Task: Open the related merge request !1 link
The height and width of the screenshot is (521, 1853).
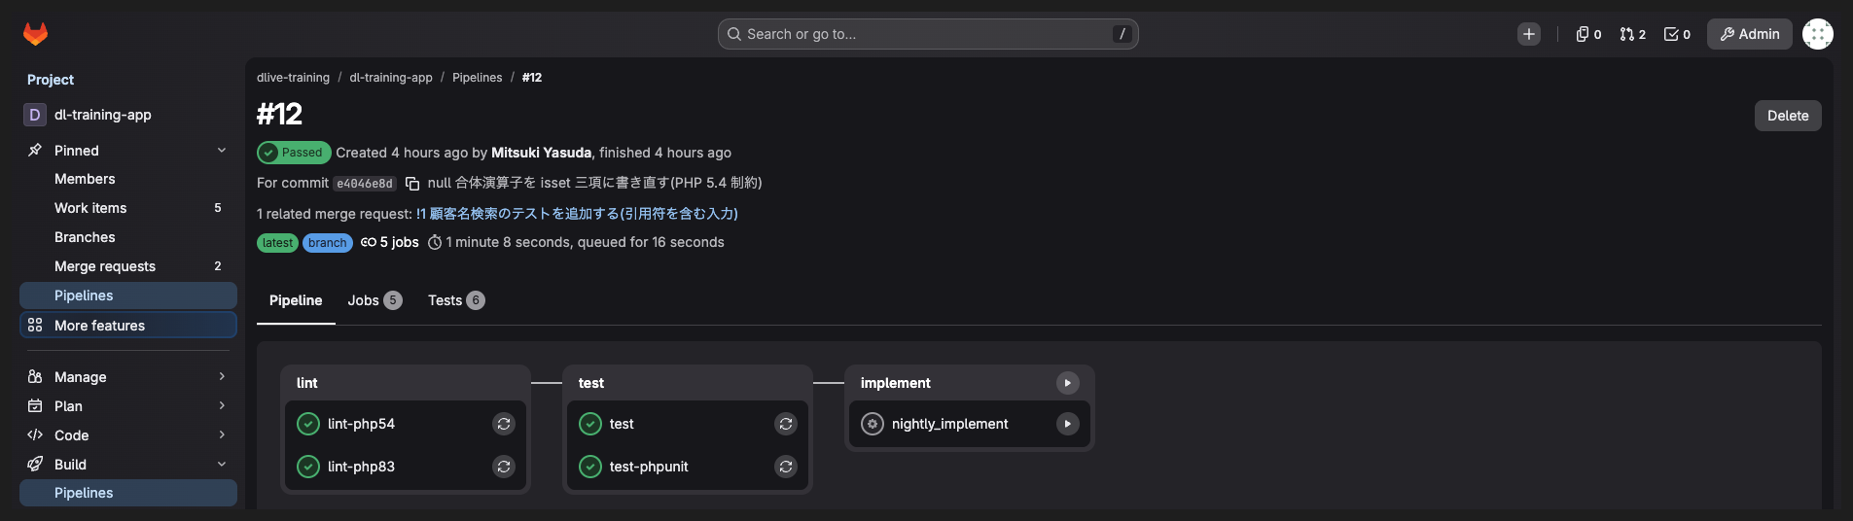Action: tap(577, 214)
